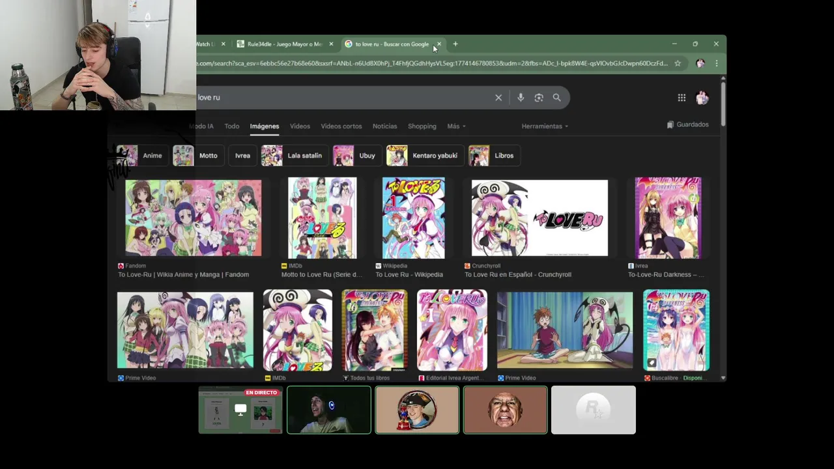Open Google Lens image search icon
Screen dimensions: 834x469
pos(539,98)
